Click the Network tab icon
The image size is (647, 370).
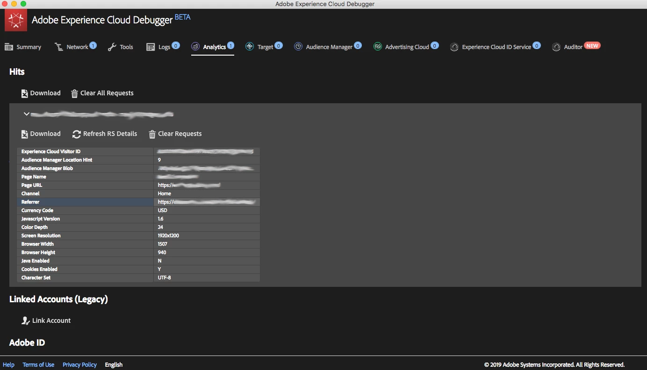[59, 47]
